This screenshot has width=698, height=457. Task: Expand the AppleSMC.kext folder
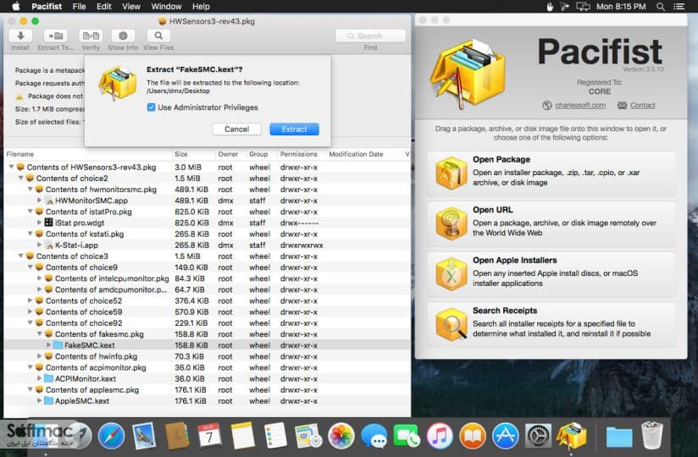[39, 400]
